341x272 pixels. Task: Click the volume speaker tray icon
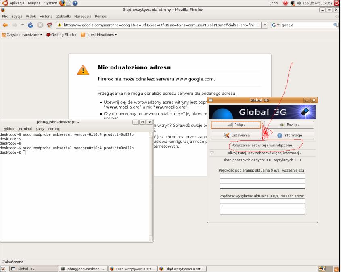coord(299,3)
